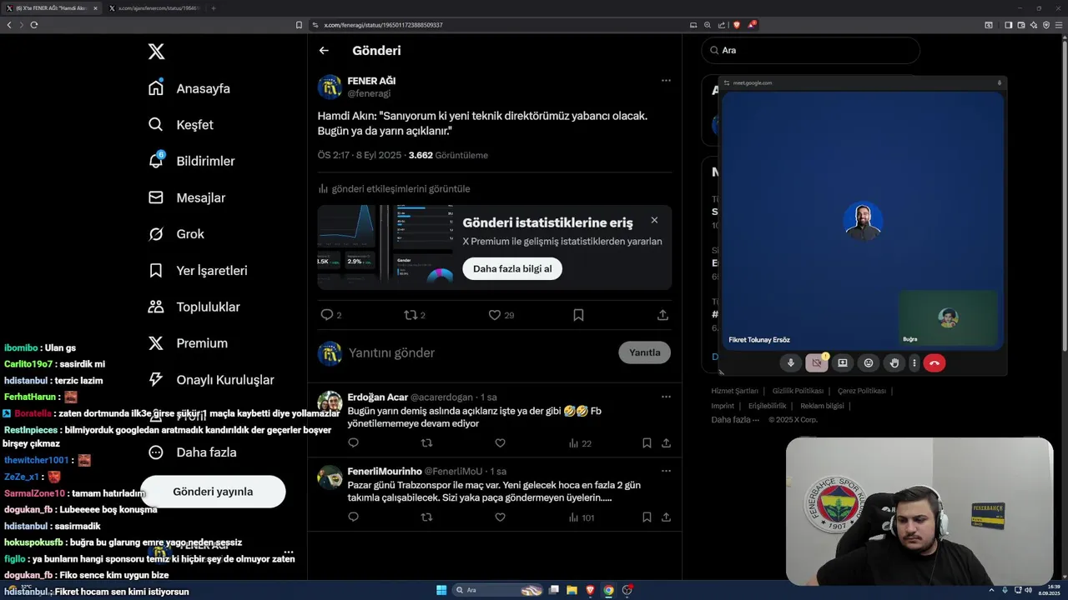Open Mesajlar messages
This screenshot has height=600, width=1068.
(x=187, y=197)
